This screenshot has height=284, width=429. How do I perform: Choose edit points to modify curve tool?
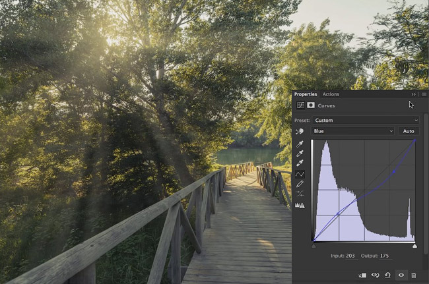click(300, 174)
